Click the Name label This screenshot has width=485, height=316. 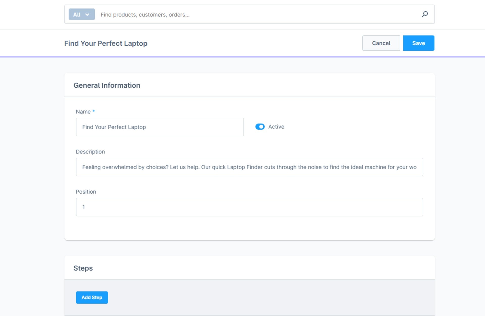[83, 112]
